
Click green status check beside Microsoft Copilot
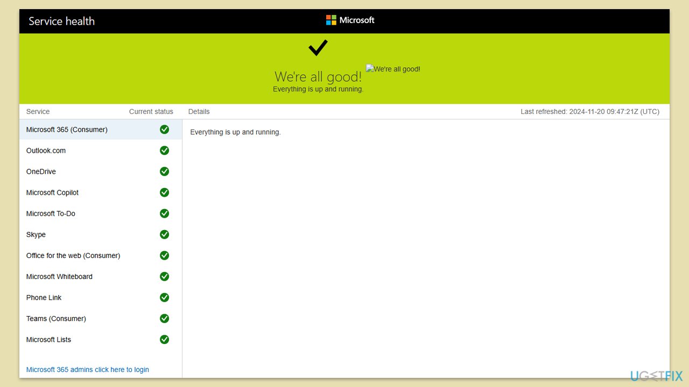165,192
